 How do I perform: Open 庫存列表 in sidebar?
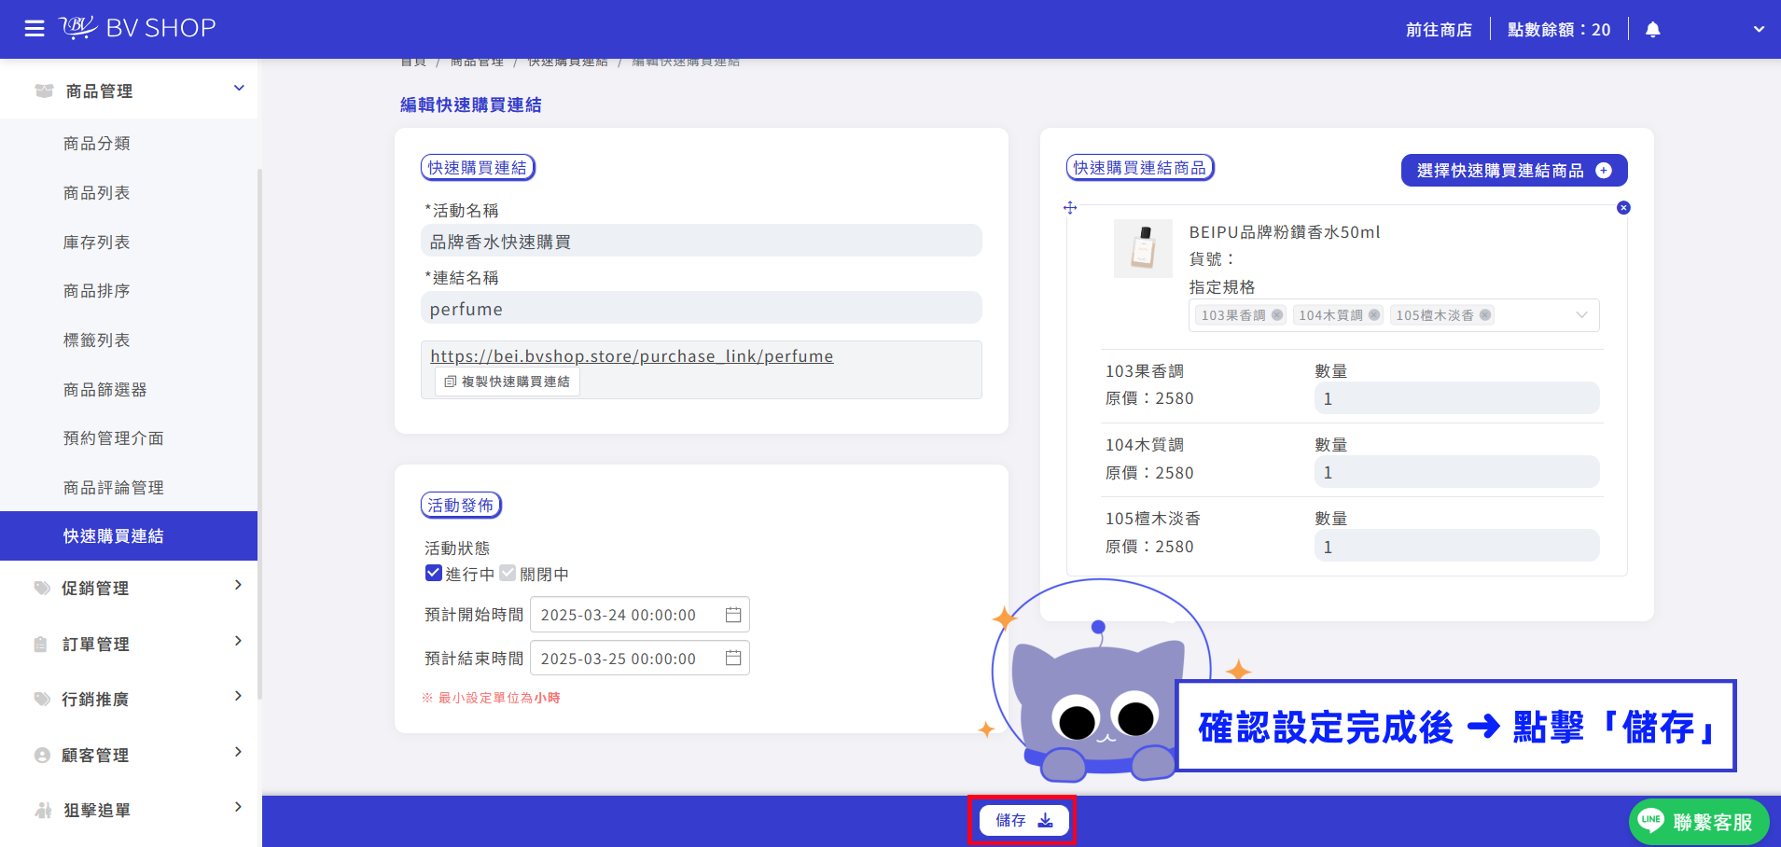(96, 243)
